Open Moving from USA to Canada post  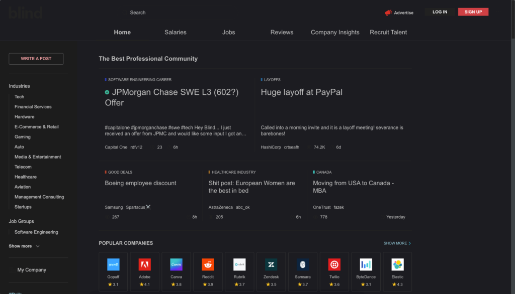(354, 187)
